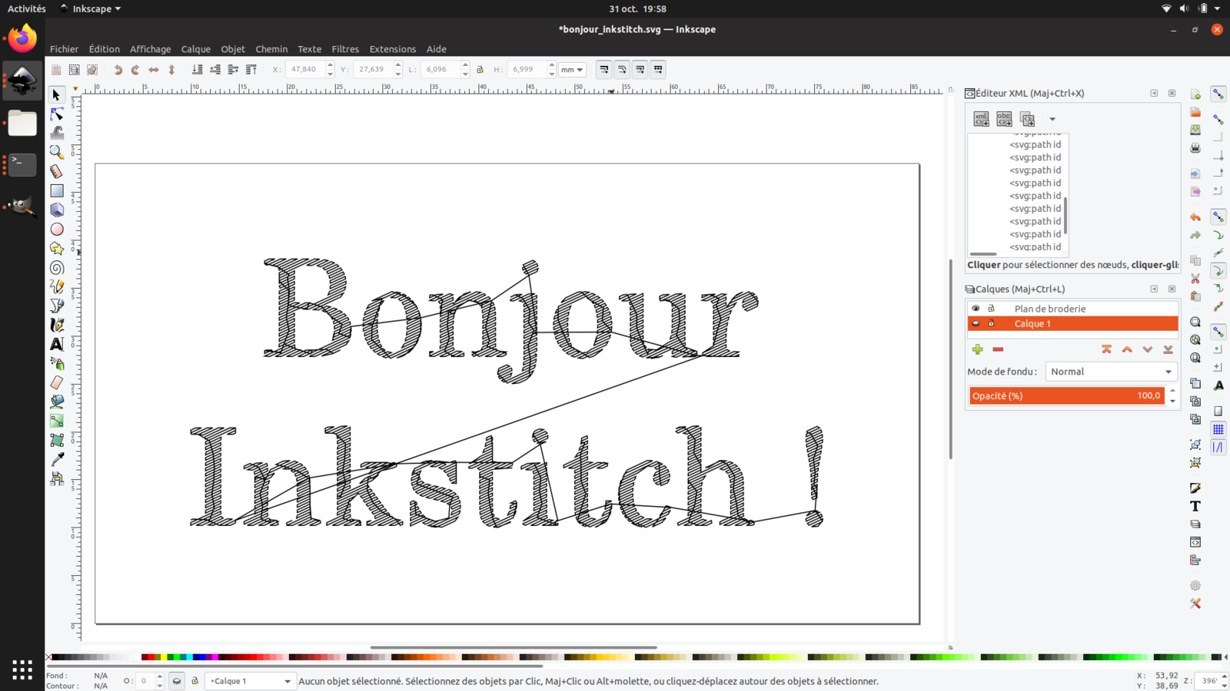Select the color Dropper tool

pos(57,459)
